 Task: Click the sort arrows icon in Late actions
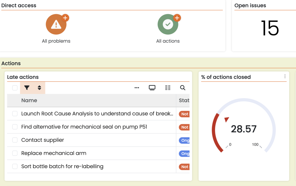coord(39,88)
